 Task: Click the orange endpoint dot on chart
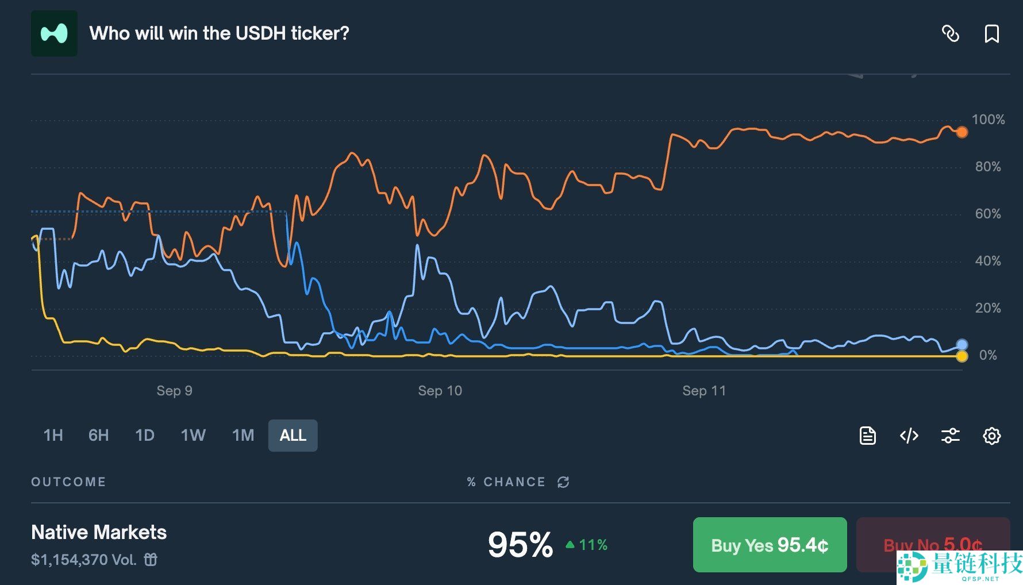[962, 132]
